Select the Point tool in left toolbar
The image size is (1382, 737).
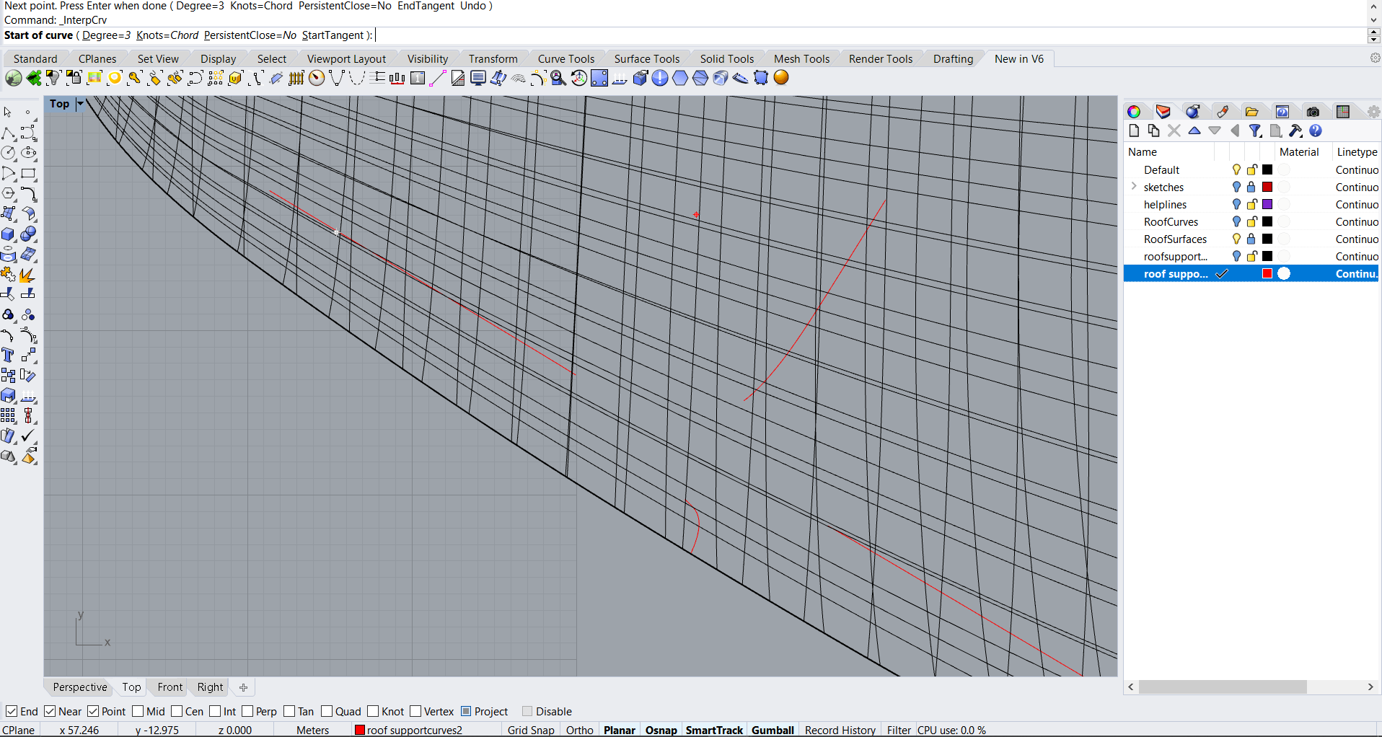pyautogui.click(x=28, y=112)
